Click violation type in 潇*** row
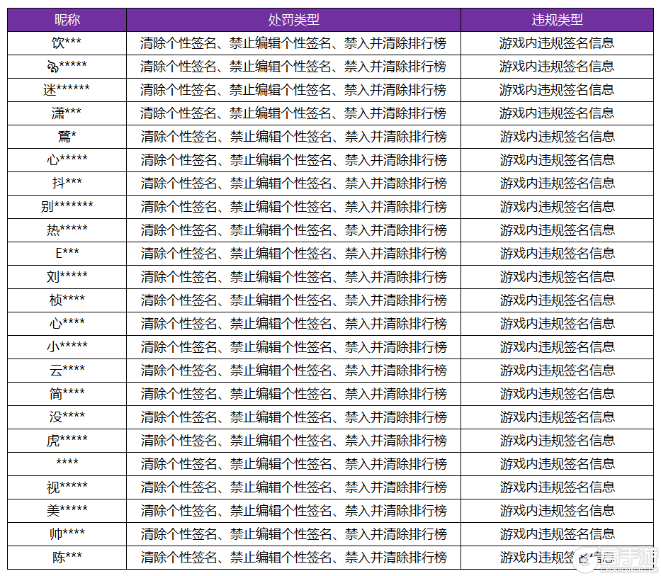 pos(556,113)
